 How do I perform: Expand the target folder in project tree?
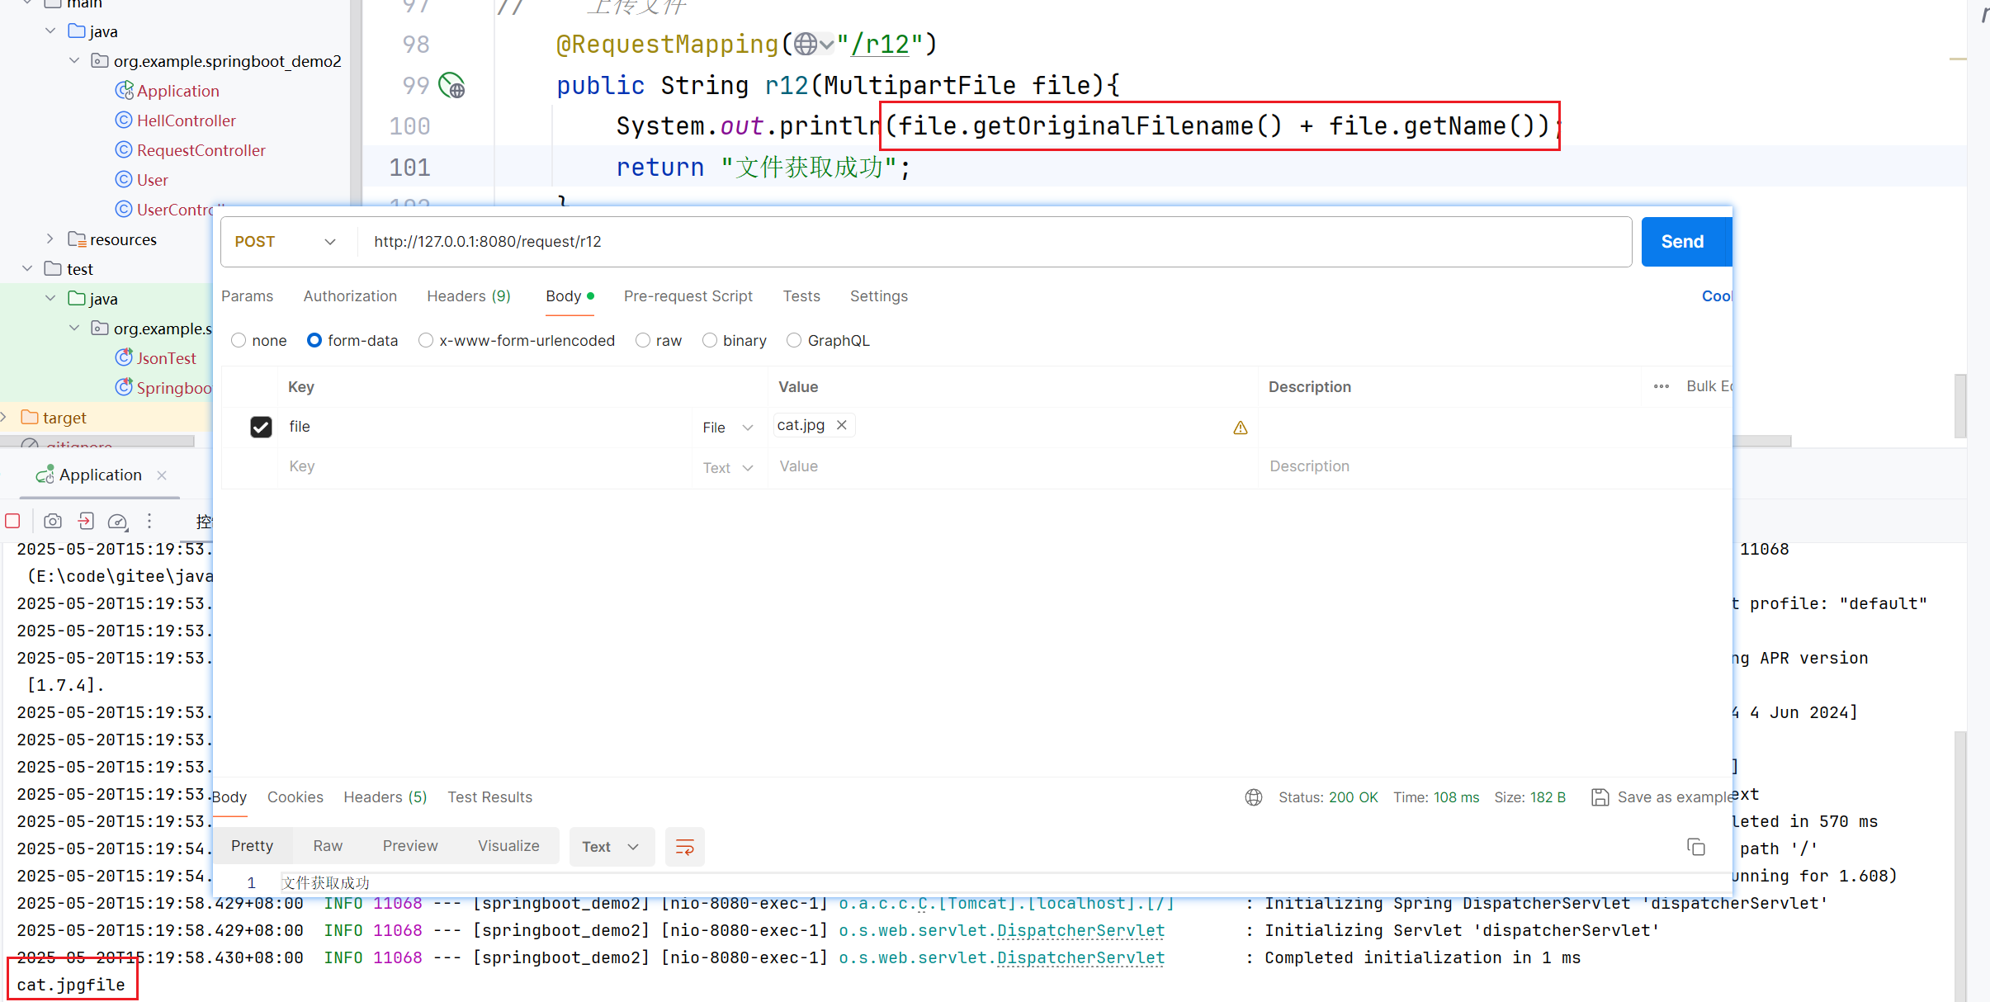tap(5, 418)
